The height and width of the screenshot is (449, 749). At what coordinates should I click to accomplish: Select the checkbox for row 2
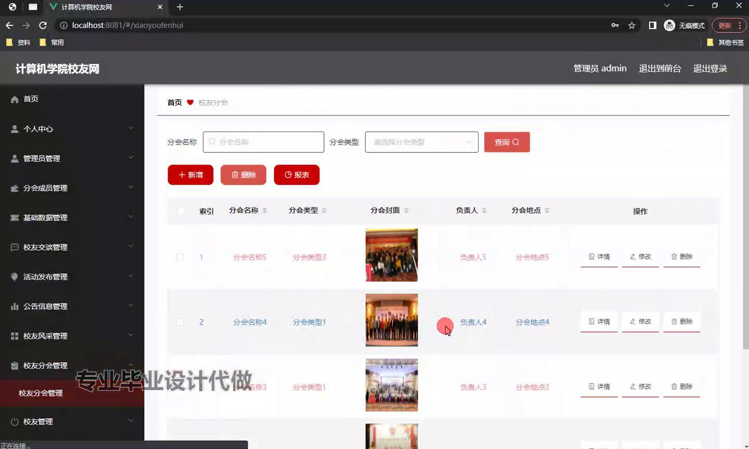point(180,322)
